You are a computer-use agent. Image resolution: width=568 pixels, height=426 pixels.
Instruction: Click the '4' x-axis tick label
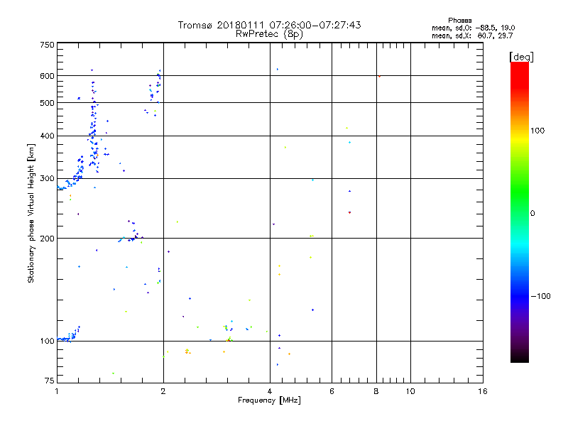pos(270,391)
